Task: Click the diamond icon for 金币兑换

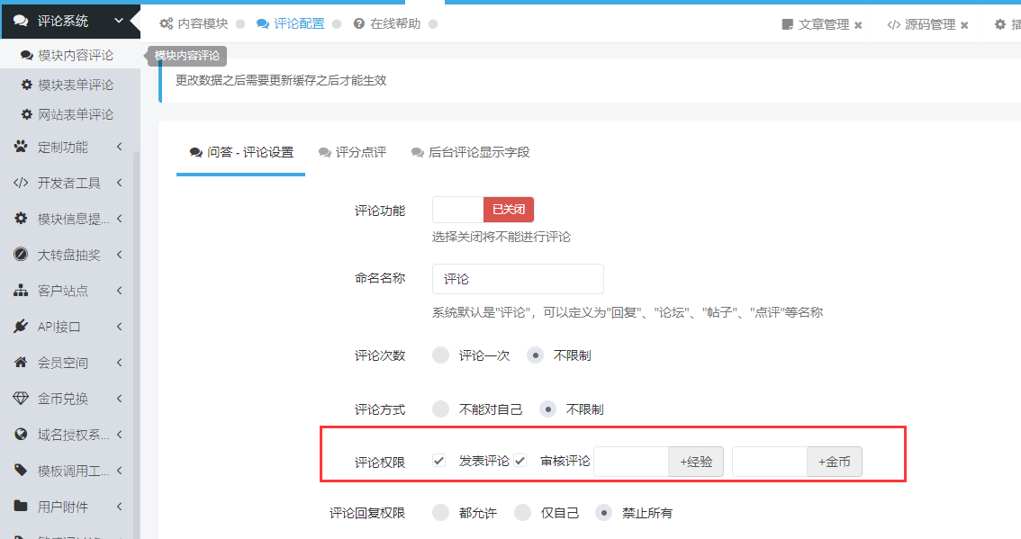Action: tap(21, 398)
